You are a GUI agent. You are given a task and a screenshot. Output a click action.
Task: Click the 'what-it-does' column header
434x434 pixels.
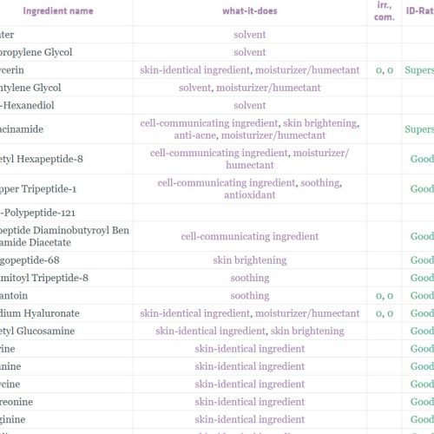250,11
